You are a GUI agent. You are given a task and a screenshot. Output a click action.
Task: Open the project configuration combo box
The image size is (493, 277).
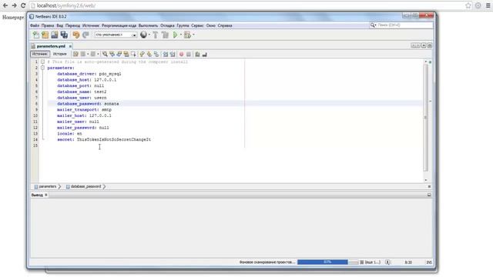coord(116,35)
